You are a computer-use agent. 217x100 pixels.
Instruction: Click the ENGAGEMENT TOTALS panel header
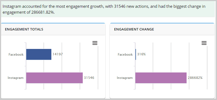click(53, 29)
